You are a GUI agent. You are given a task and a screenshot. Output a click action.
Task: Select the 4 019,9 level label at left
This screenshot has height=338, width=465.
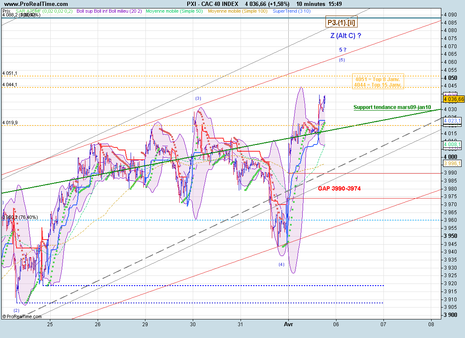[x=10, y=123]
